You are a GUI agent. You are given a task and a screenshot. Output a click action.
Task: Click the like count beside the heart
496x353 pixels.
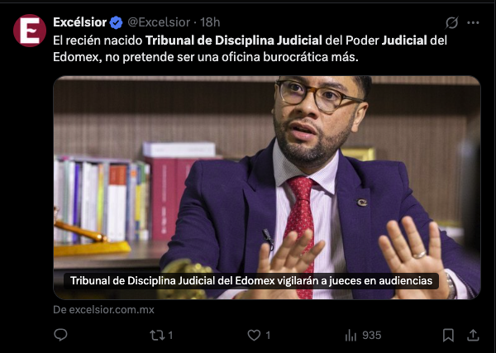268,336
